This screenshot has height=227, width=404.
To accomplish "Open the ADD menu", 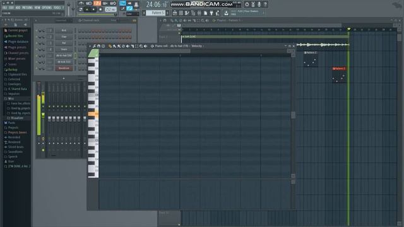I will click(18, 8).
